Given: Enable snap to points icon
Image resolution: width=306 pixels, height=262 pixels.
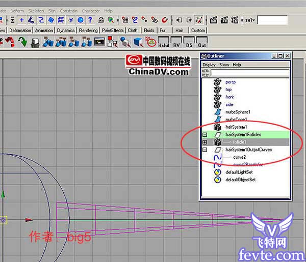Looking at the screenshot, I should pos(145,20).
